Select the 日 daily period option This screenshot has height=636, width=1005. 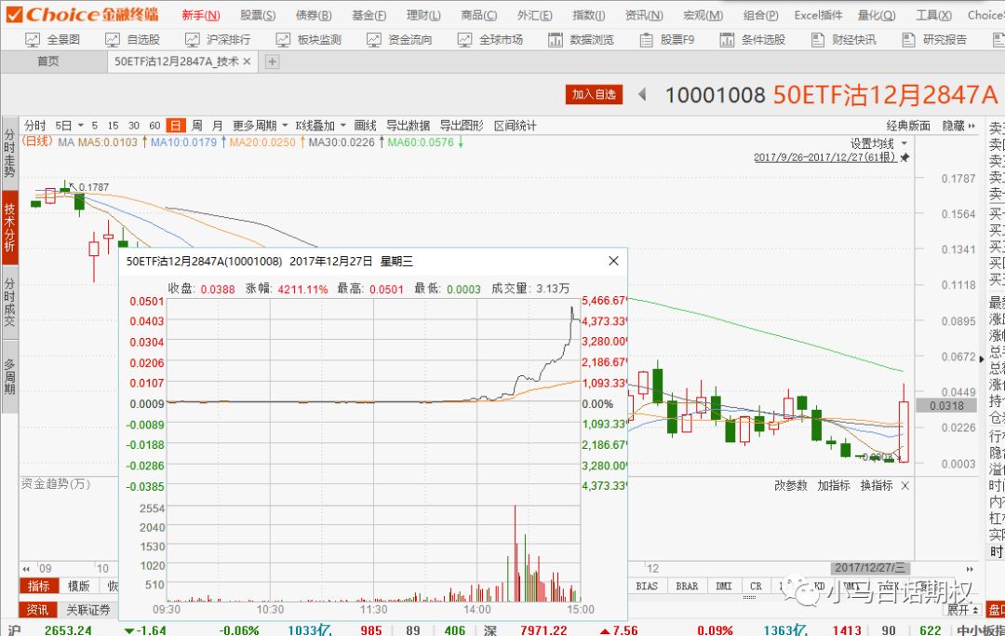point(176,126)
